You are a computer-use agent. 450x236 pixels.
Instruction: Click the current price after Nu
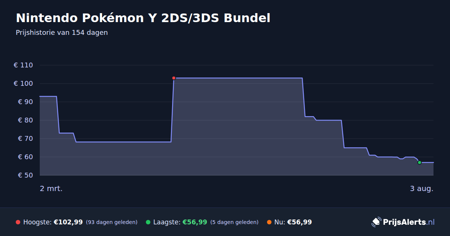coord(299,222)
